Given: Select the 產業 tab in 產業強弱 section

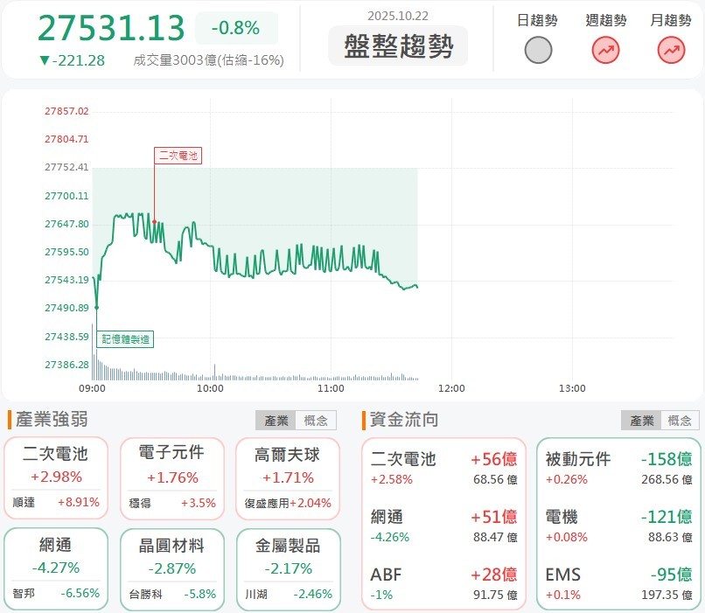Looking at the screenshot, I should click(x=276, y=421).
